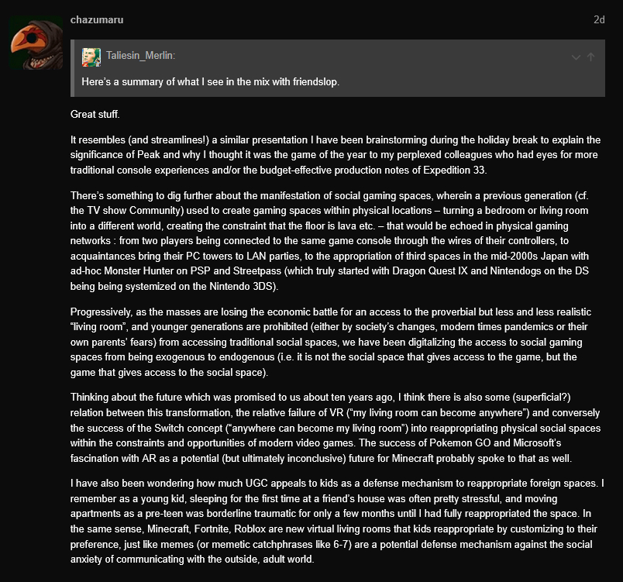Click the quote header bar background
The image size is (623, 582).
click(349, 57)
